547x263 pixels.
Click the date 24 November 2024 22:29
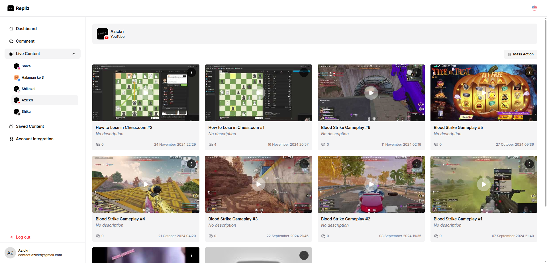tap(175, 145)
